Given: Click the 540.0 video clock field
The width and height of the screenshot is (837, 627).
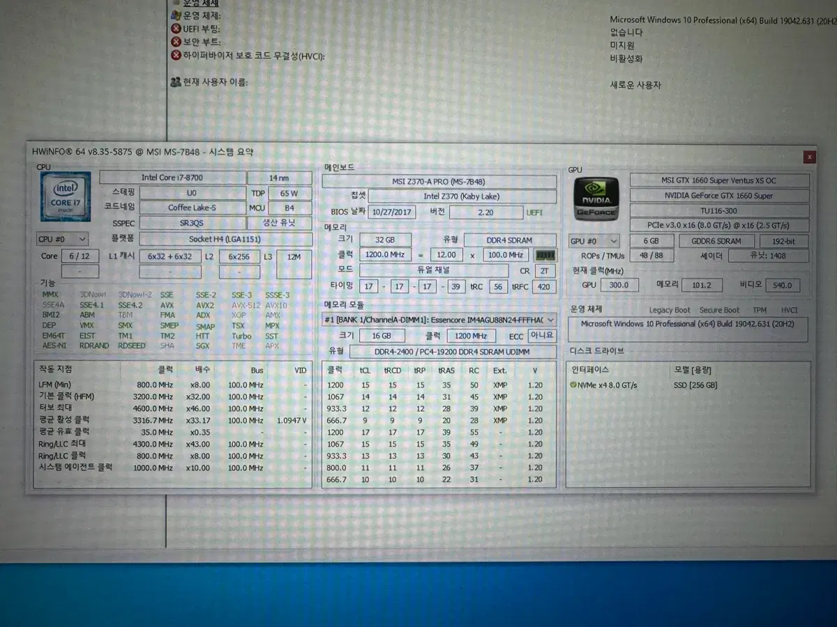Looking at the screenshot, I should tap(782, 286).
